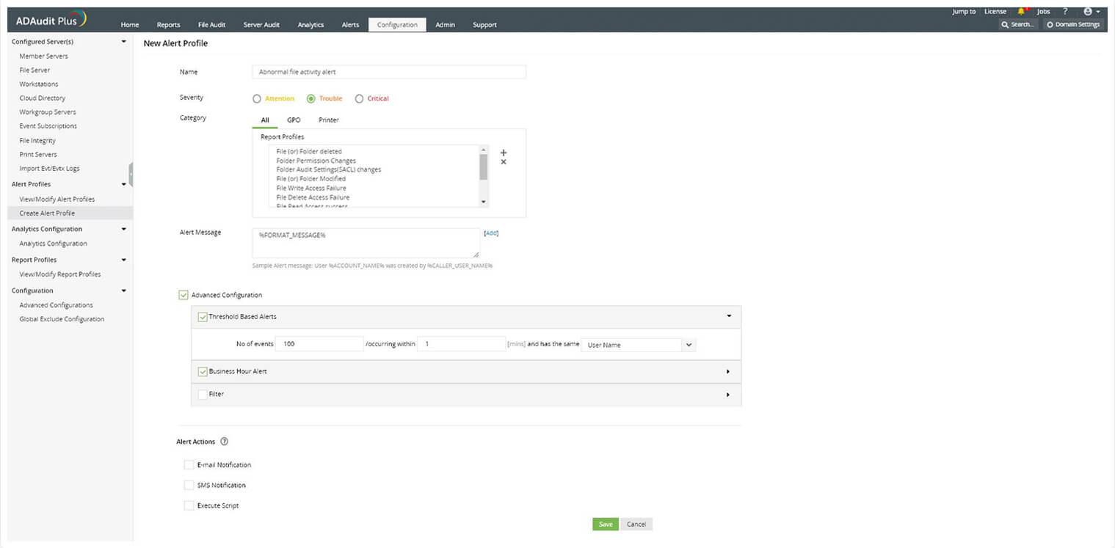Open Domain Settings
This screenshot has height=548, width=1115.
1073,24
